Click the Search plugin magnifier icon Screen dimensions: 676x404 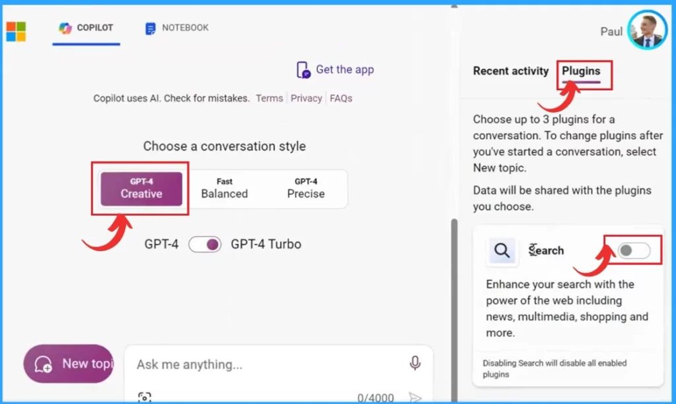(502, 250)
